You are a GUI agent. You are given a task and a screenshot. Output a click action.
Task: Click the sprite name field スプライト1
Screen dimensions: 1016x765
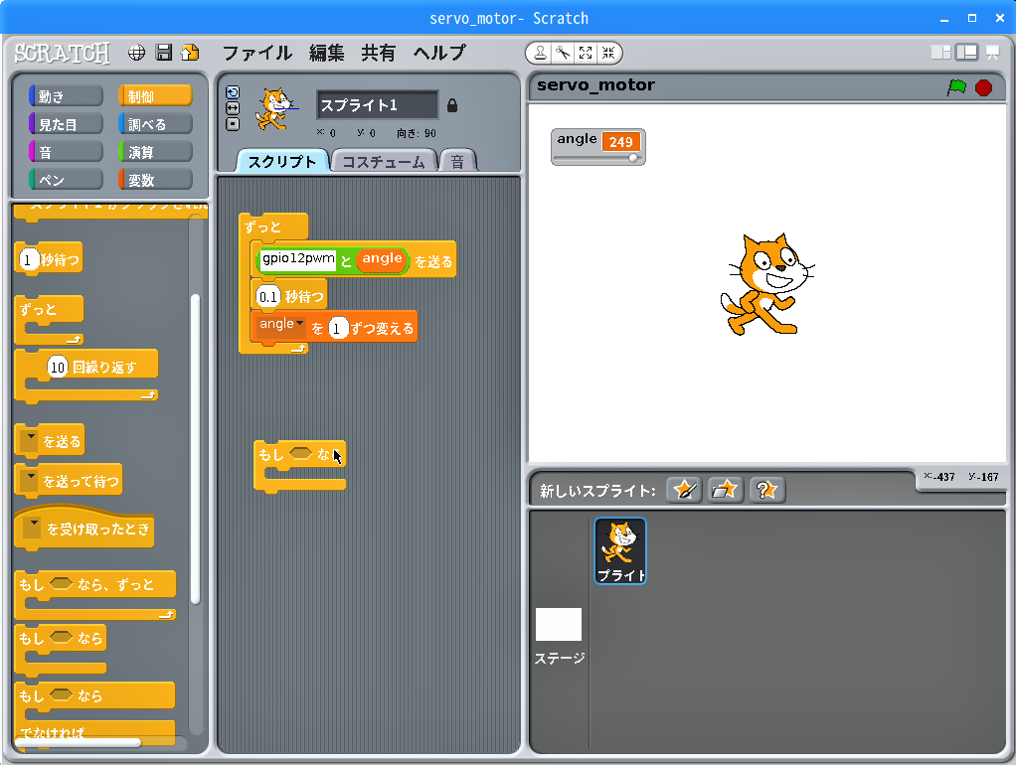coord(377,105)
